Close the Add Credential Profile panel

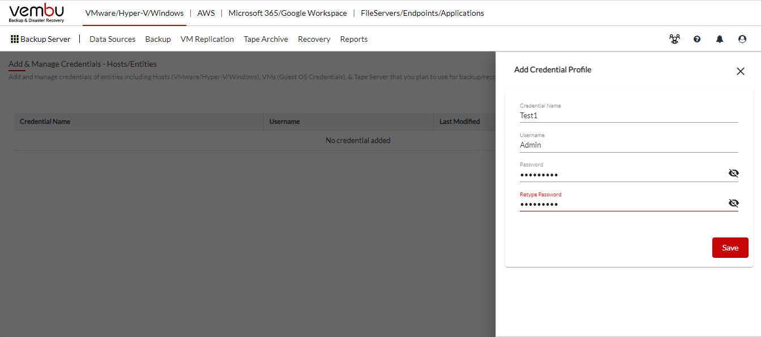click(740, 71)
